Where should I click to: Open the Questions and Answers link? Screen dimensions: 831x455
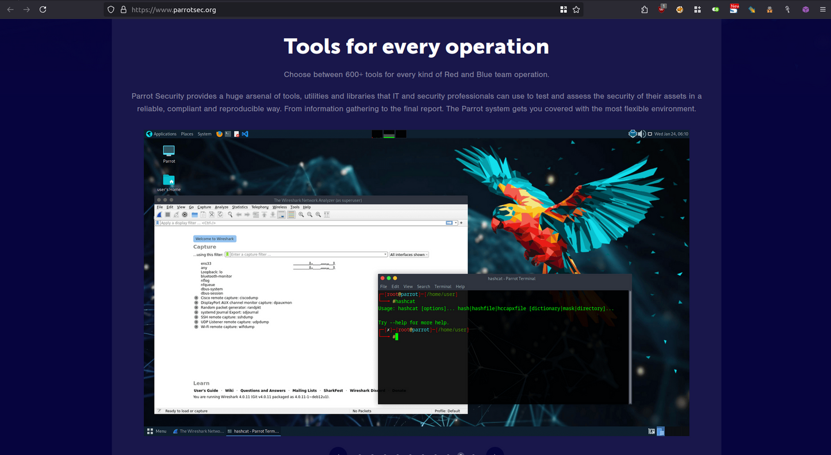pyautogui.click(x=263, y=391)
